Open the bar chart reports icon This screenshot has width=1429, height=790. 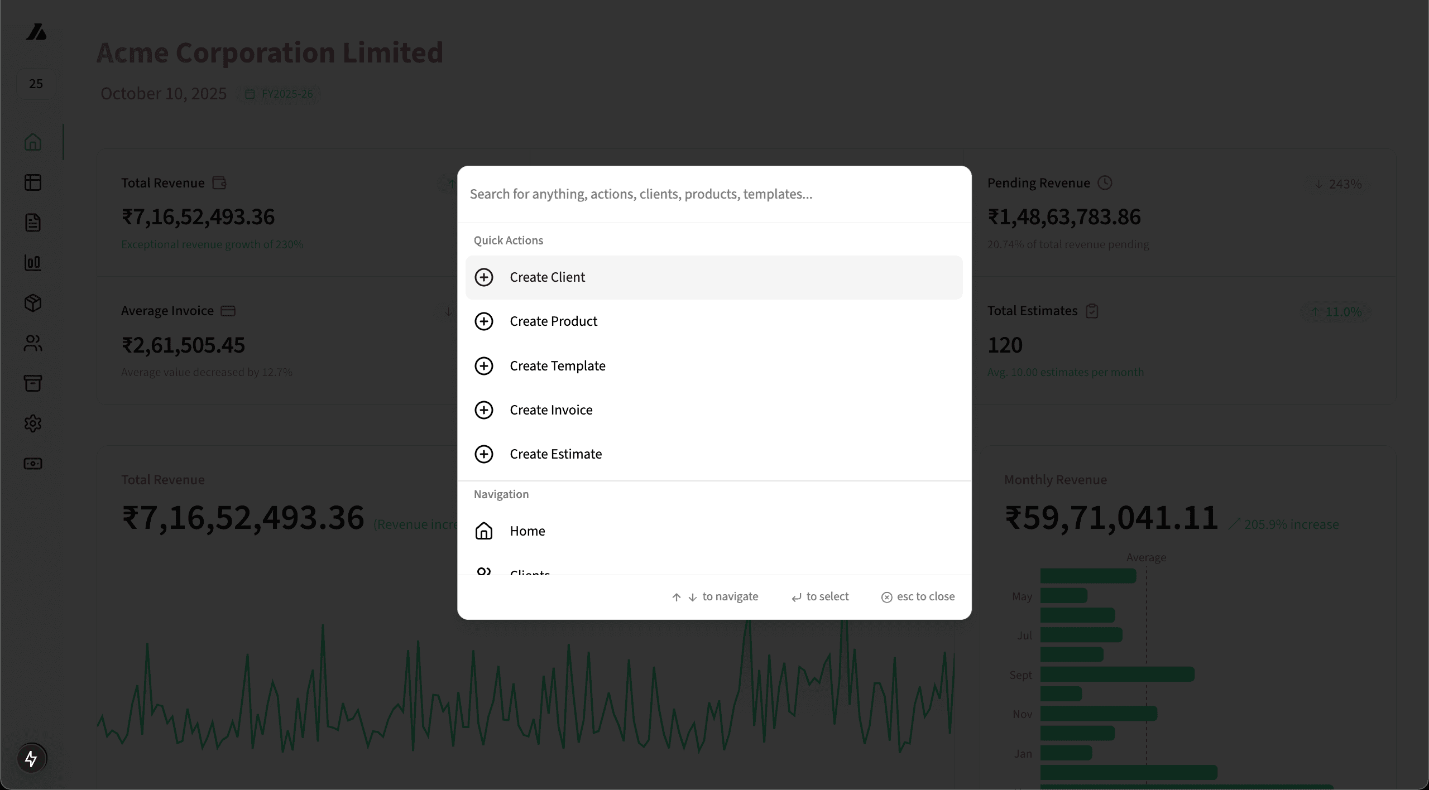point(33,263)
